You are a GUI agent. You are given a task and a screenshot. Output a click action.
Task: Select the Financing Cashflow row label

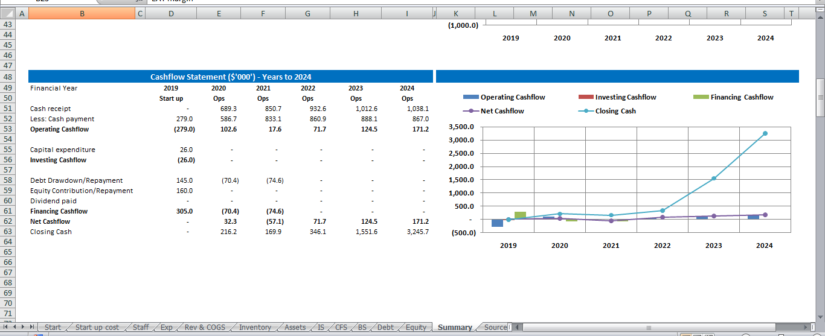click(x=59, y=211)
